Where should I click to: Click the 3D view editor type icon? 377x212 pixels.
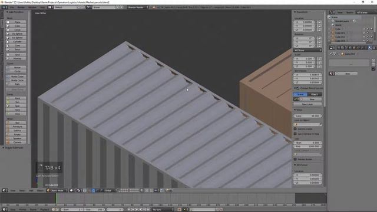(x=5, y=191)
